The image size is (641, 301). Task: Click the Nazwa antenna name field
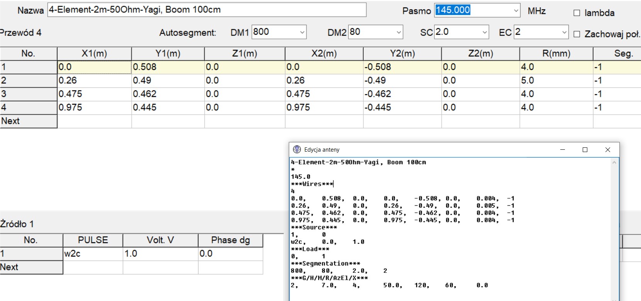pyautogui.click(x=207, y=10)
